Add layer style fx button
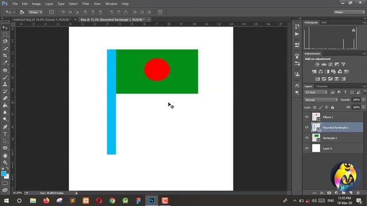 click(x=322, y=193)
